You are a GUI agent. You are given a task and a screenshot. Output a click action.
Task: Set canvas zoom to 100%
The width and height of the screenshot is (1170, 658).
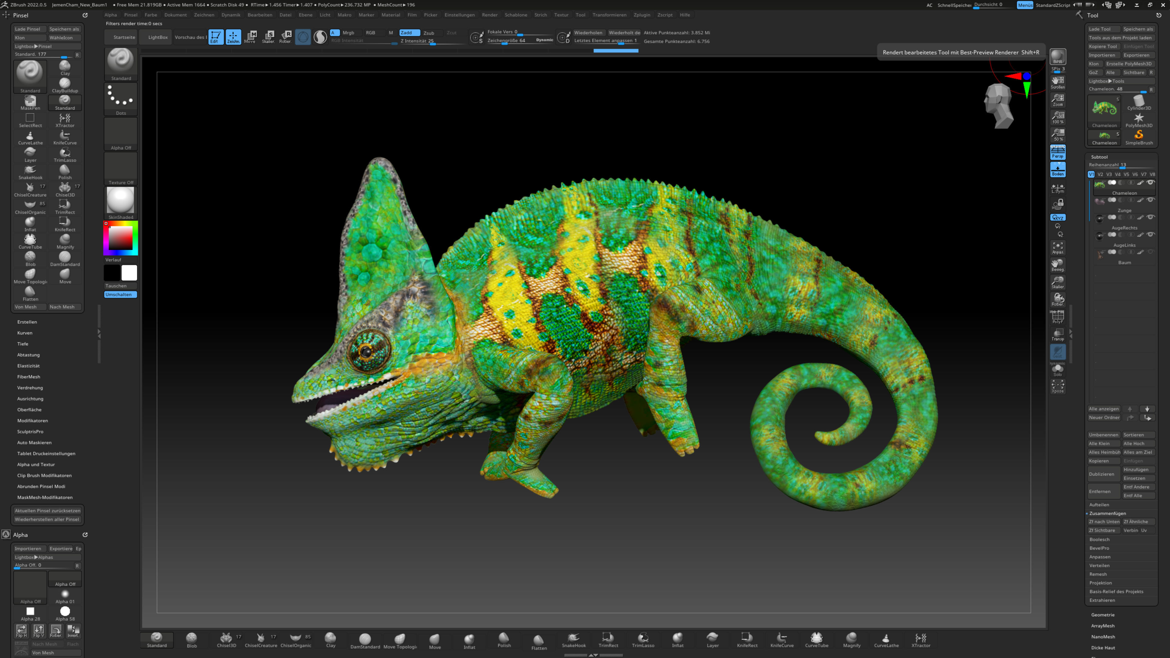(x=1057, y=118)
